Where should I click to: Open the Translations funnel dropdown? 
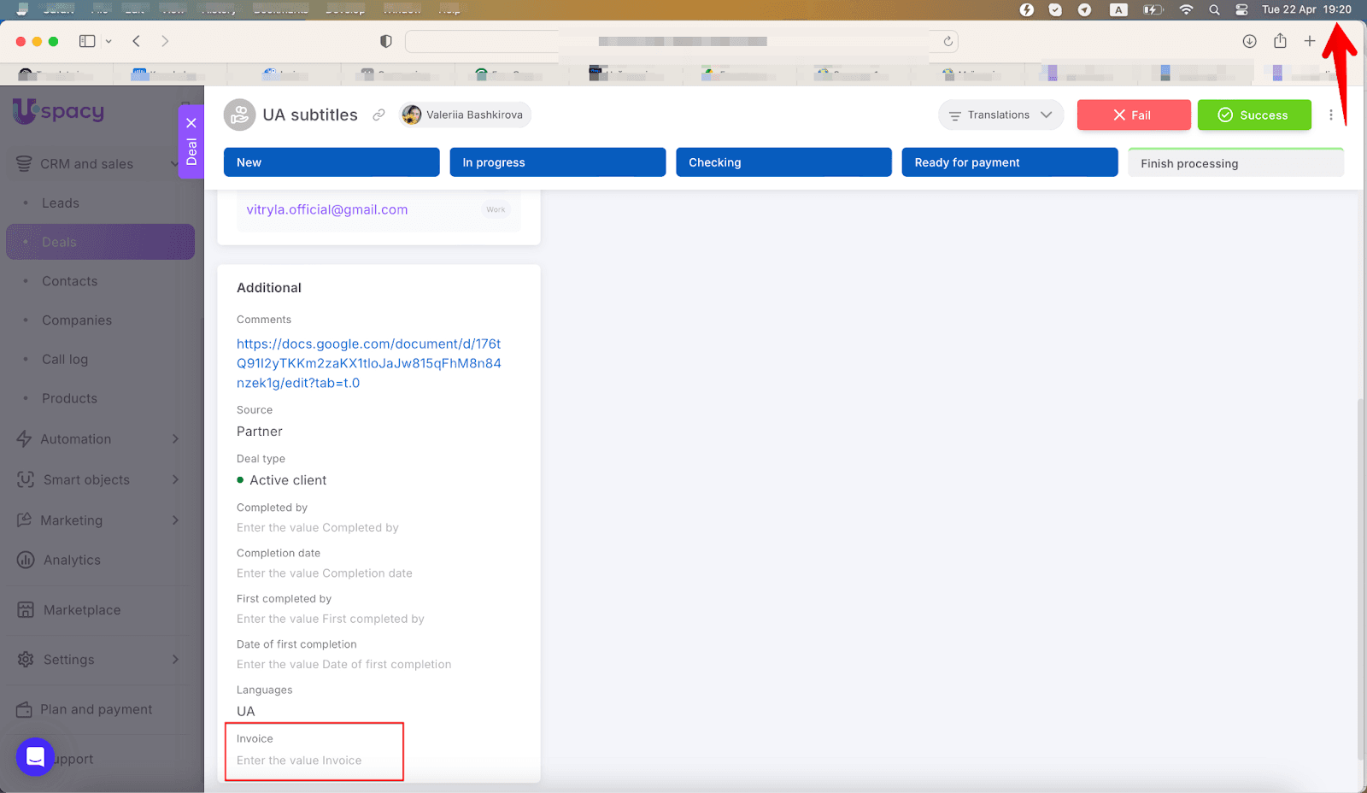[1000, 115]
